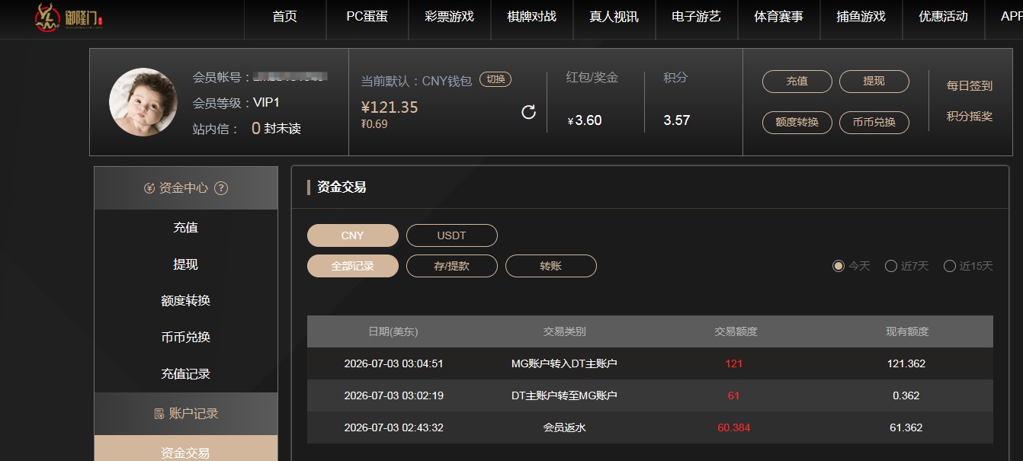The image size is (1023, 461).
Task: Click the 61.362 balance value
Action: 906,428
